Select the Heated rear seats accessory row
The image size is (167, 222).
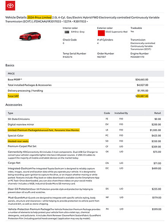85,141
